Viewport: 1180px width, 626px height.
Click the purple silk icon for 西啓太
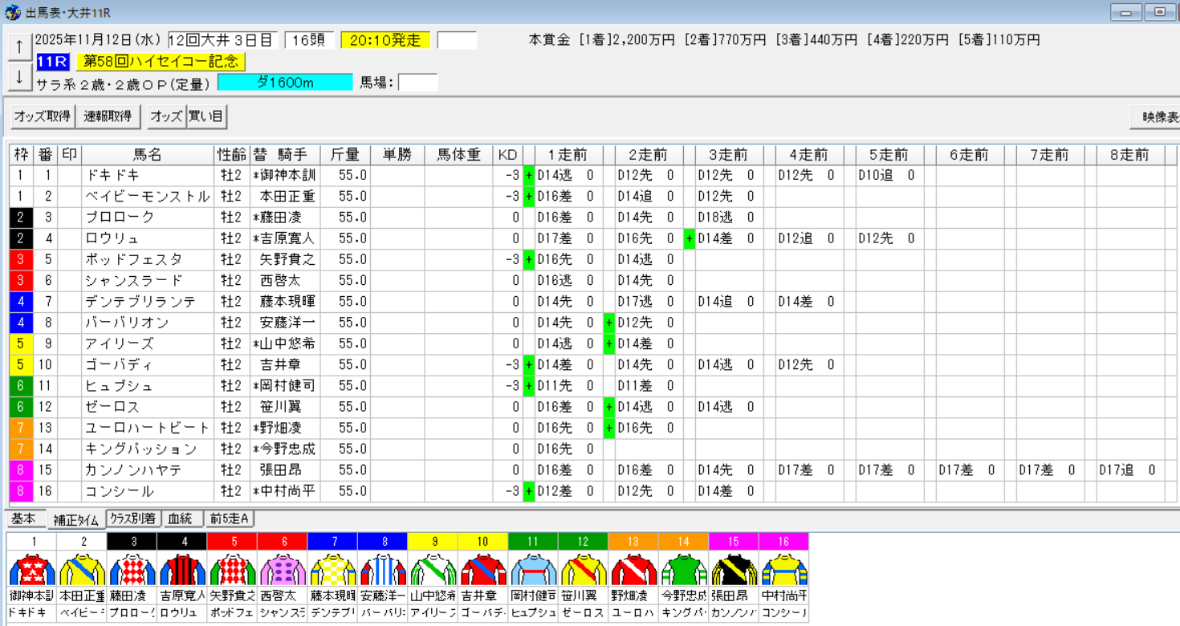tap(283, 570)
